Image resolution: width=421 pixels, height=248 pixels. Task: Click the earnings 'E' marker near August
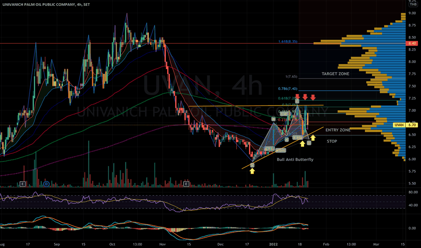tap(22, 184)
